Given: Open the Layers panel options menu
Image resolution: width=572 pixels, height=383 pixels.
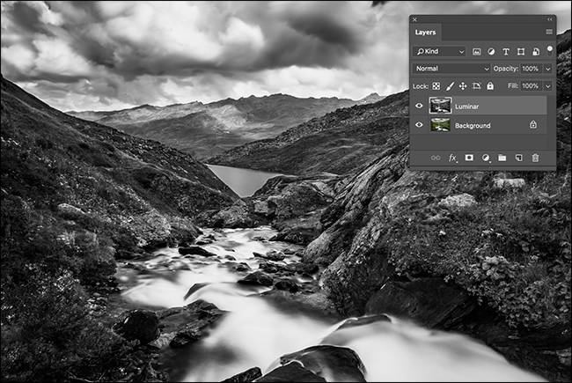Looking at the screenshot, I should [548, 33].
